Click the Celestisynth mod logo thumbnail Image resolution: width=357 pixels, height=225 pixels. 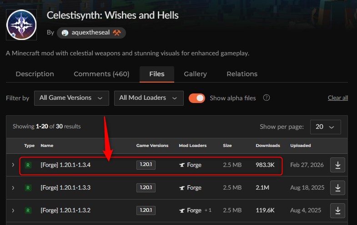(x=21, y=25)
